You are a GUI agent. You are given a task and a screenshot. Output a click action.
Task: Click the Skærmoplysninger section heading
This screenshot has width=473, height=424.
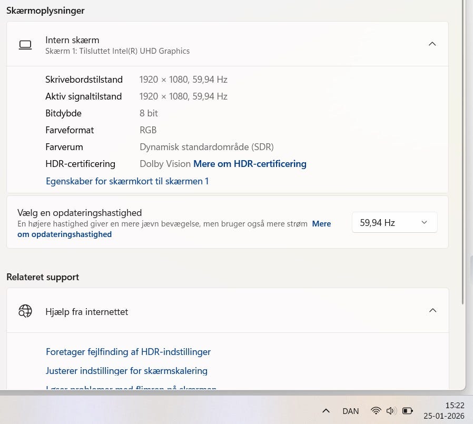tap(45, 11)
